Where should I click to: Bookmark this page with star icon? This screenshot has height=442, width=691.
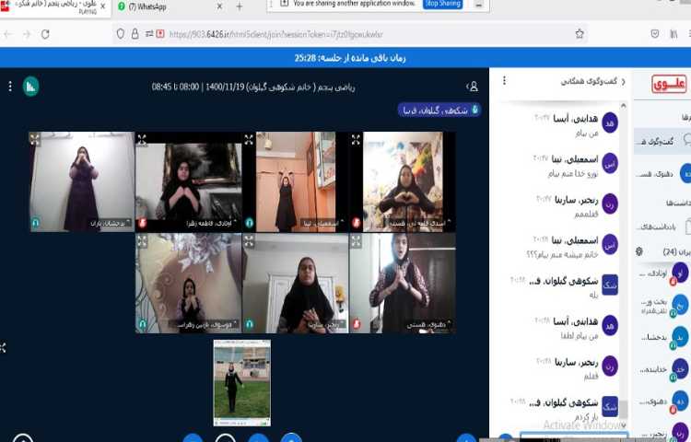tap(580, 34)
